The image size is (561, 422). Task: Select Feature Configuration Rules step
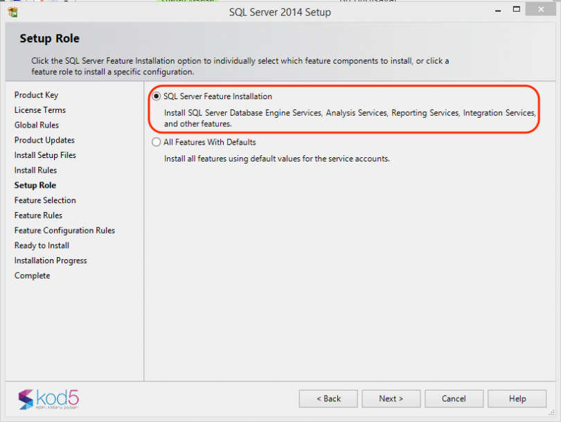coord(64,230)
